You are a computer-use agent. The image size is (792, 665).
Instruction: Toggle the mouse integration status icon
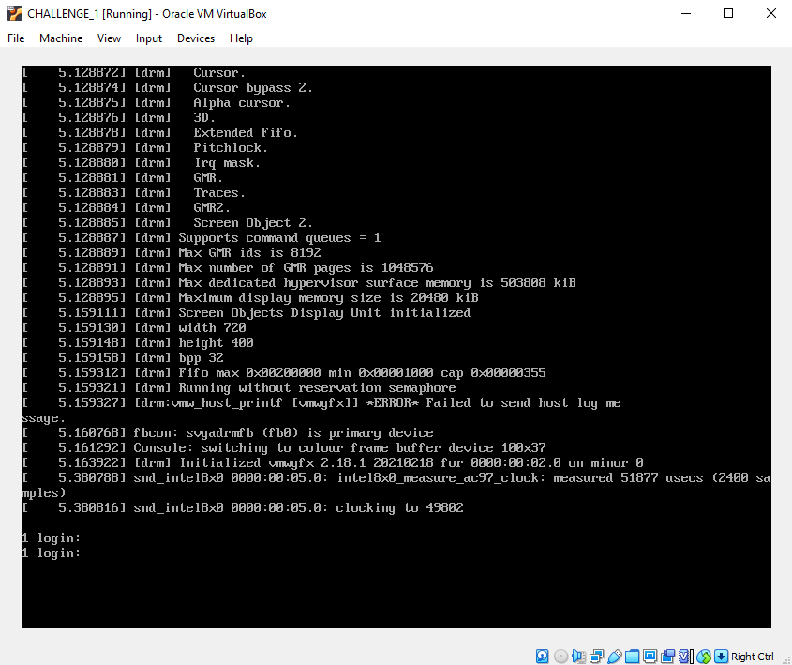coord(703,657)
